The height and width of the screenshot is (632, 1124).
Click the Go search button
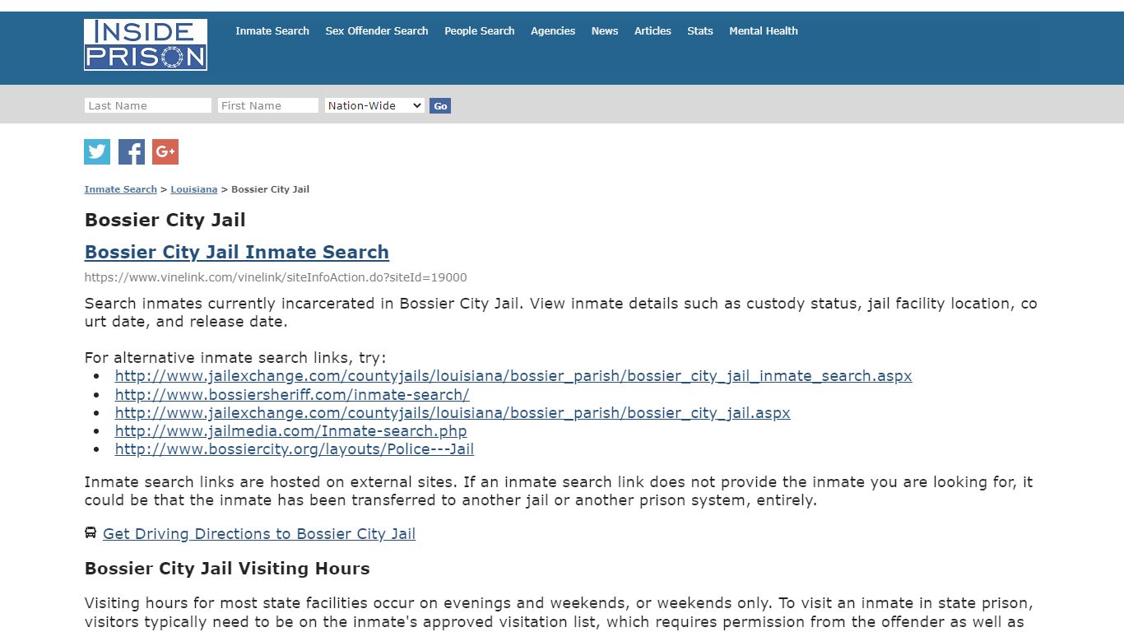click(x=440, y=105)
